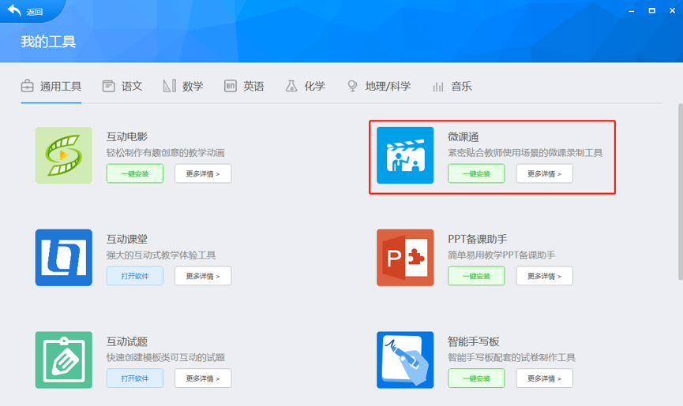Click description 紧密贴合教师使用场景的微课录制工具
683x406 pixels.
point(525,153)
